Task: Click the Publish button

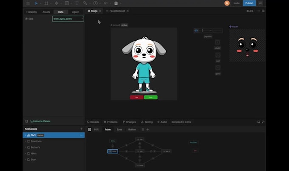Action: 249,3
